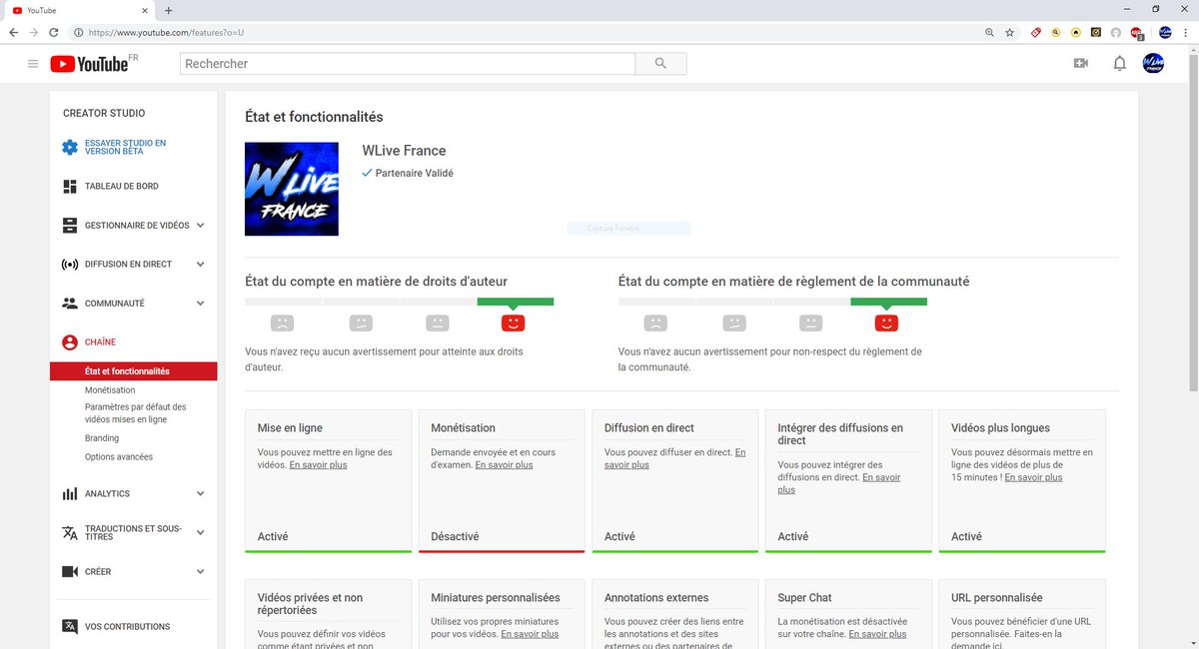The image size is (1199, 649).
Task: Open Paramètres par défaut des vidéos
Action: coord(136,413)
